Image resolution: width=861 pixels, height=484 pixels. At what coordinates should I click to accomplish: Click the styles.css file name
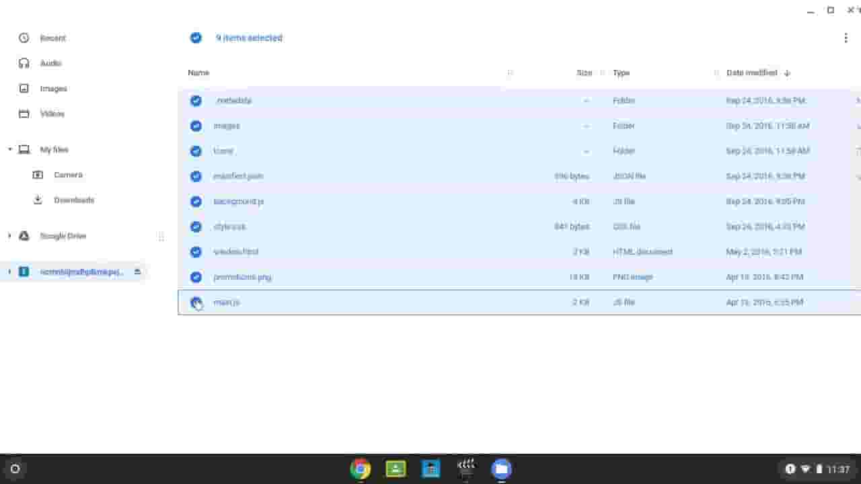229,227
